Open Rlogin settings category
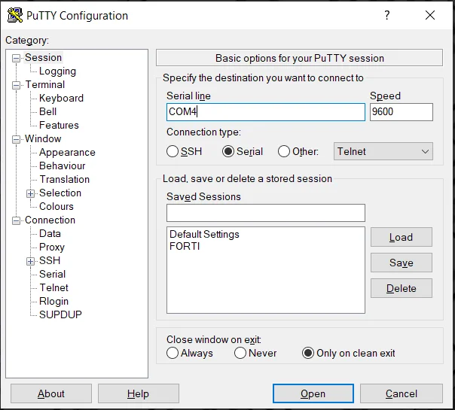This screenshot has width=455, height=410. tap(53, 302)
